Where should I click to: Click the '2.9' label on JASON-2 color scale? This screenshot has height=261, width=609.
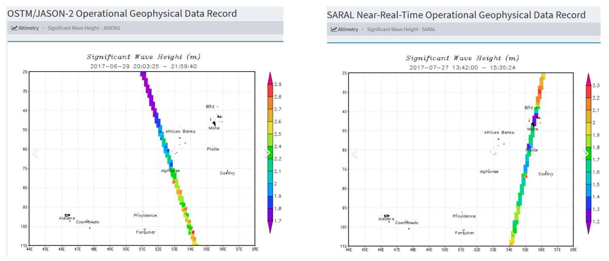click(x=278, y=84)
